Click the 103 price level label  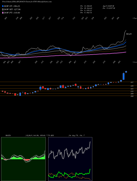click(x=132, y=96)
